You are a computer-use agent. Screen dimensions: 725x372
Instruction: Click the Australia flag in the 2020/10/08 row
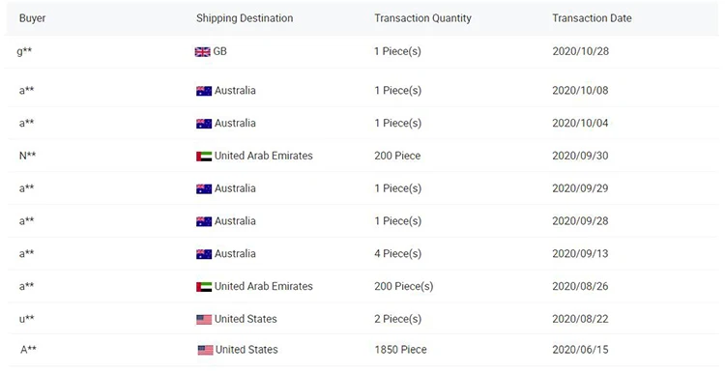[x=204, y=91]
